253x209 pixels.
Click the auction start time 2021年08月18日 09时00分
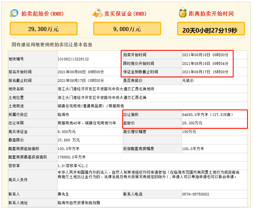pos(205,55)
